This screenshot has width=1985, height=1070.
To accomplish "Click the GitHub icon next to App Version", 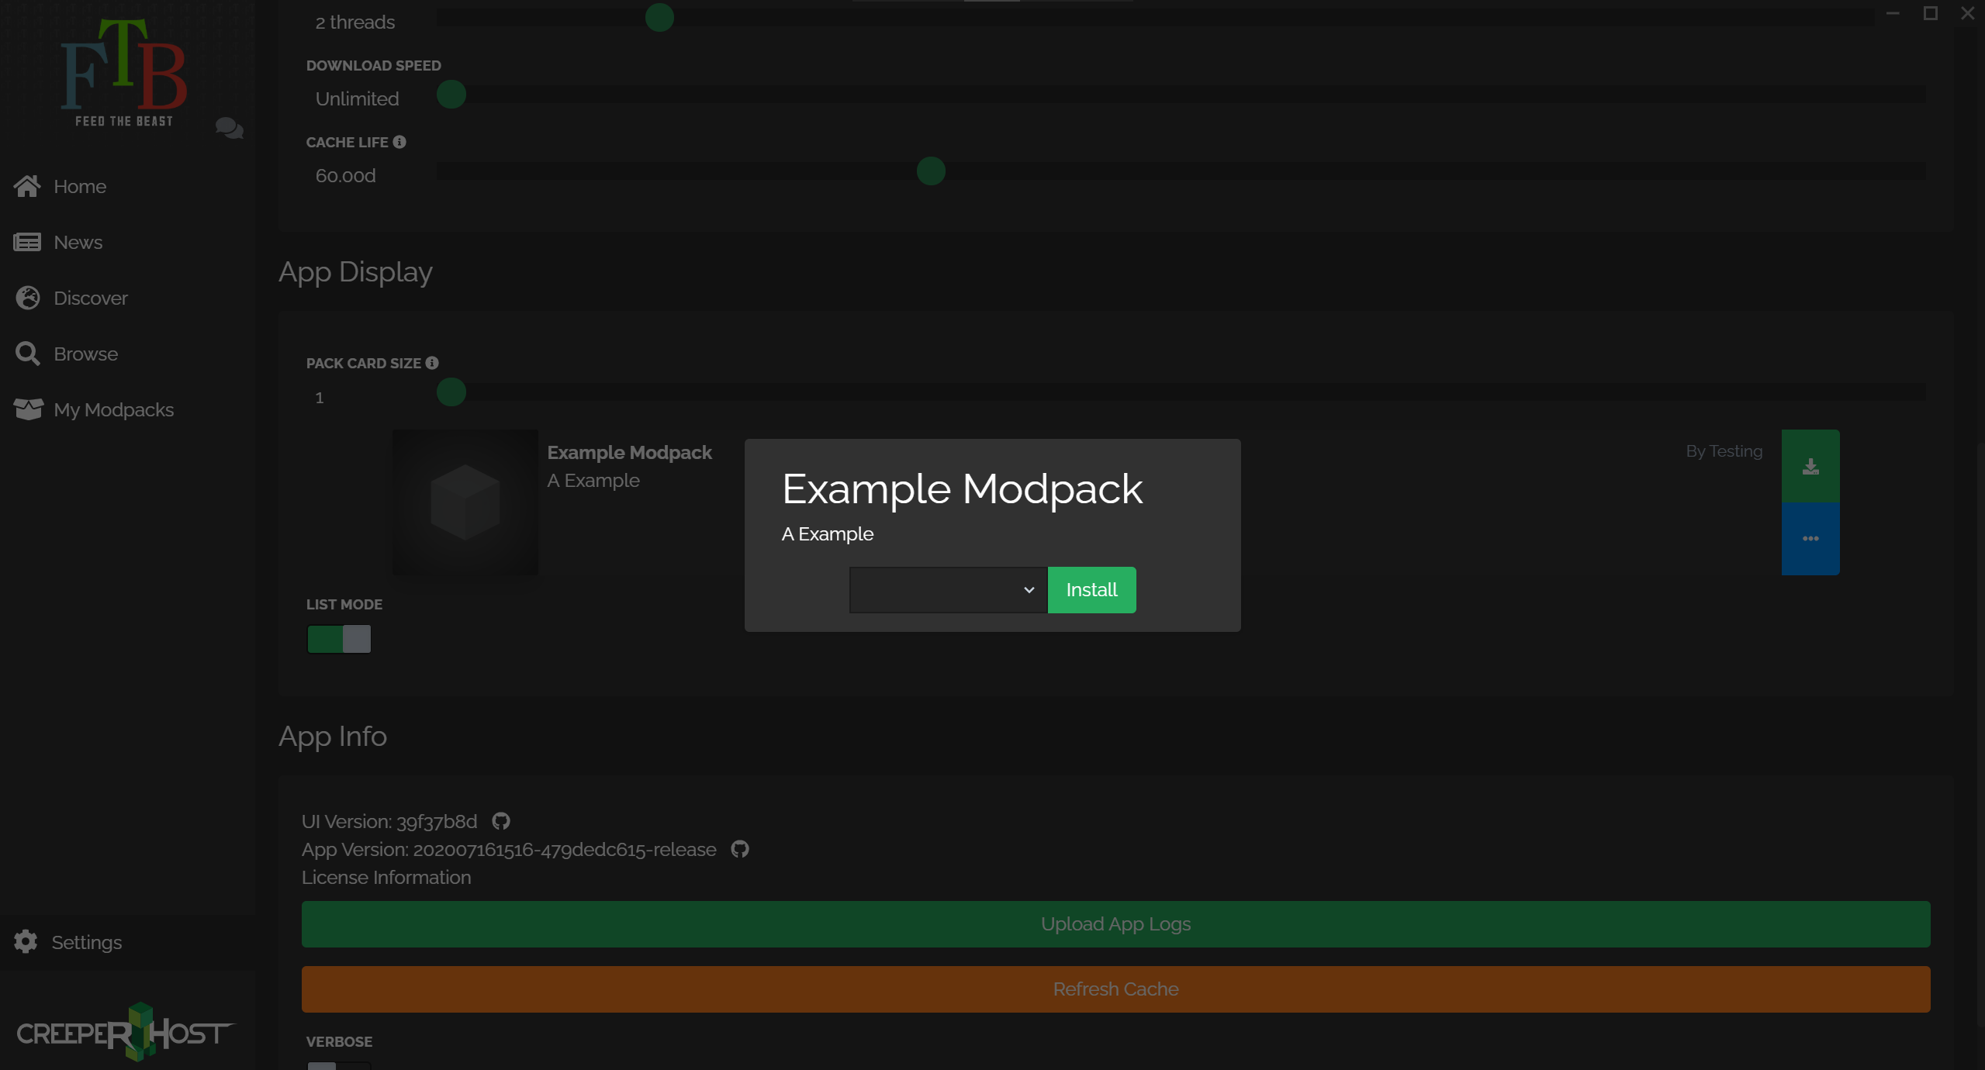I will 739,849.
